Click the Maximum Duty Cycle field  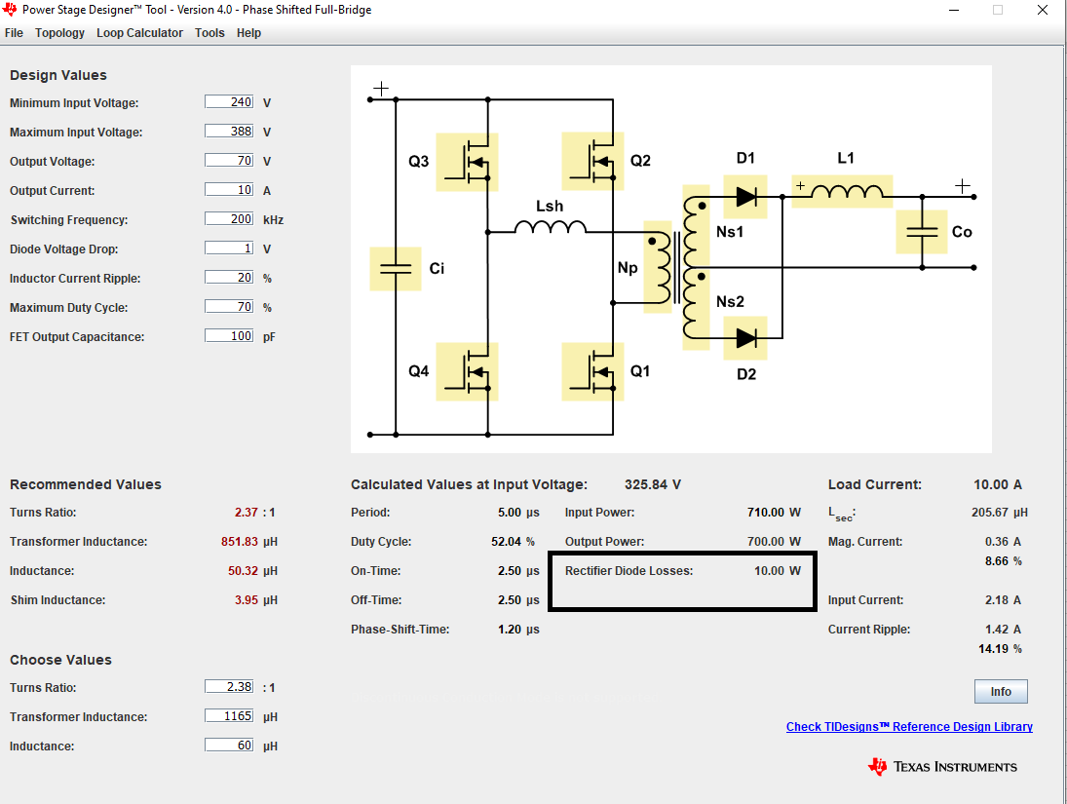[229, 307]
